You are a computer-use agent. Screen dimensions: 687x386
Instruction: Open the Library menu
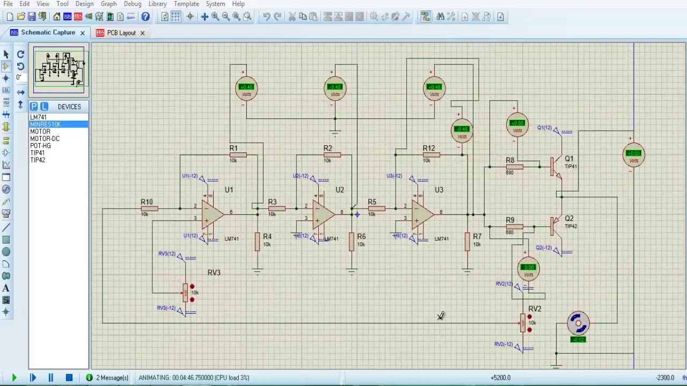click(x=157, y=4)
